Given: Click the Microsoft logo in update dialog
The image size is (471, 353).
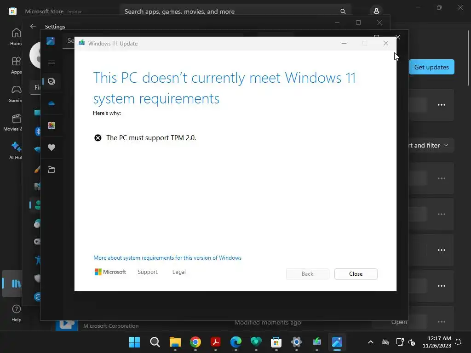Looking at the screenshot, I should tap(110, 272).
